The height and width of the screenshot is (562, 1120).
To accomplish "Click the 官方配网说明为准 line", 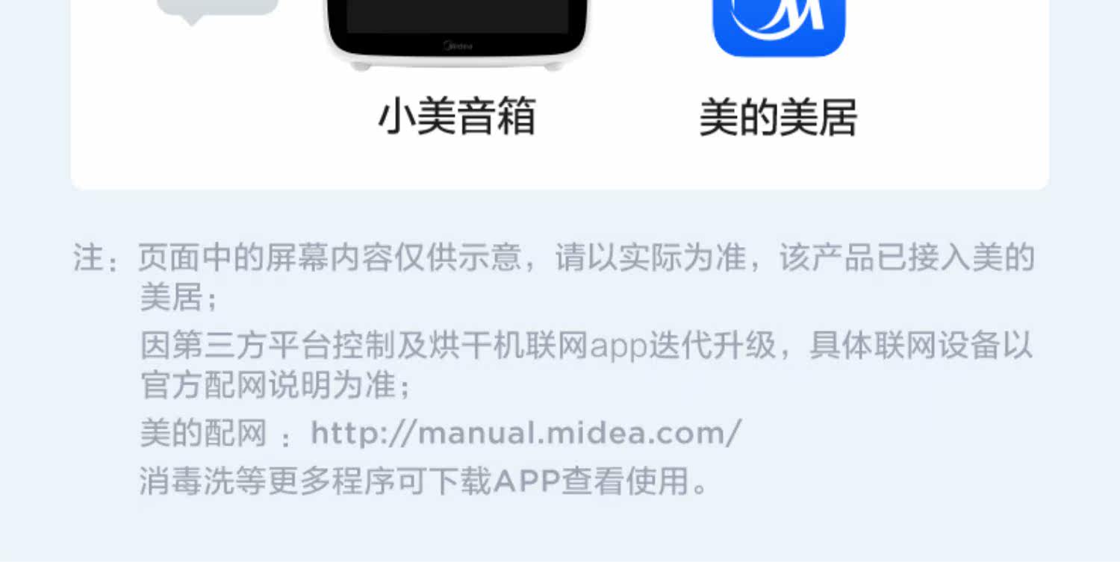I will tap(276, 385).
